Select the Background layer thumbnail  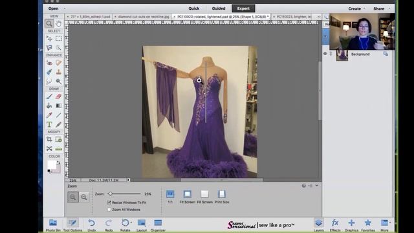(342, 55)
